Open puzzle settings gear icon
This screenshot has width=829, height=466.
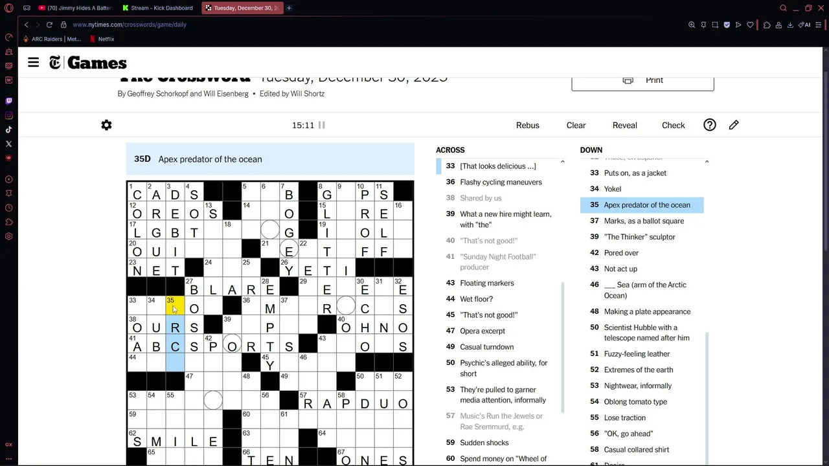pos(106,125)
